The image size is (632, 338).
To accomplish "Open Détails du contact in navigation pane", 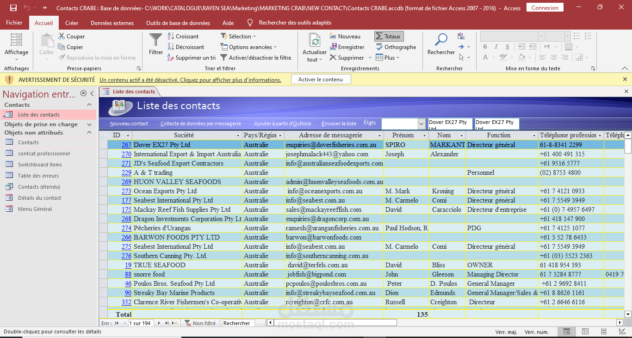I will pyautogui.click(x=39, y=198).
